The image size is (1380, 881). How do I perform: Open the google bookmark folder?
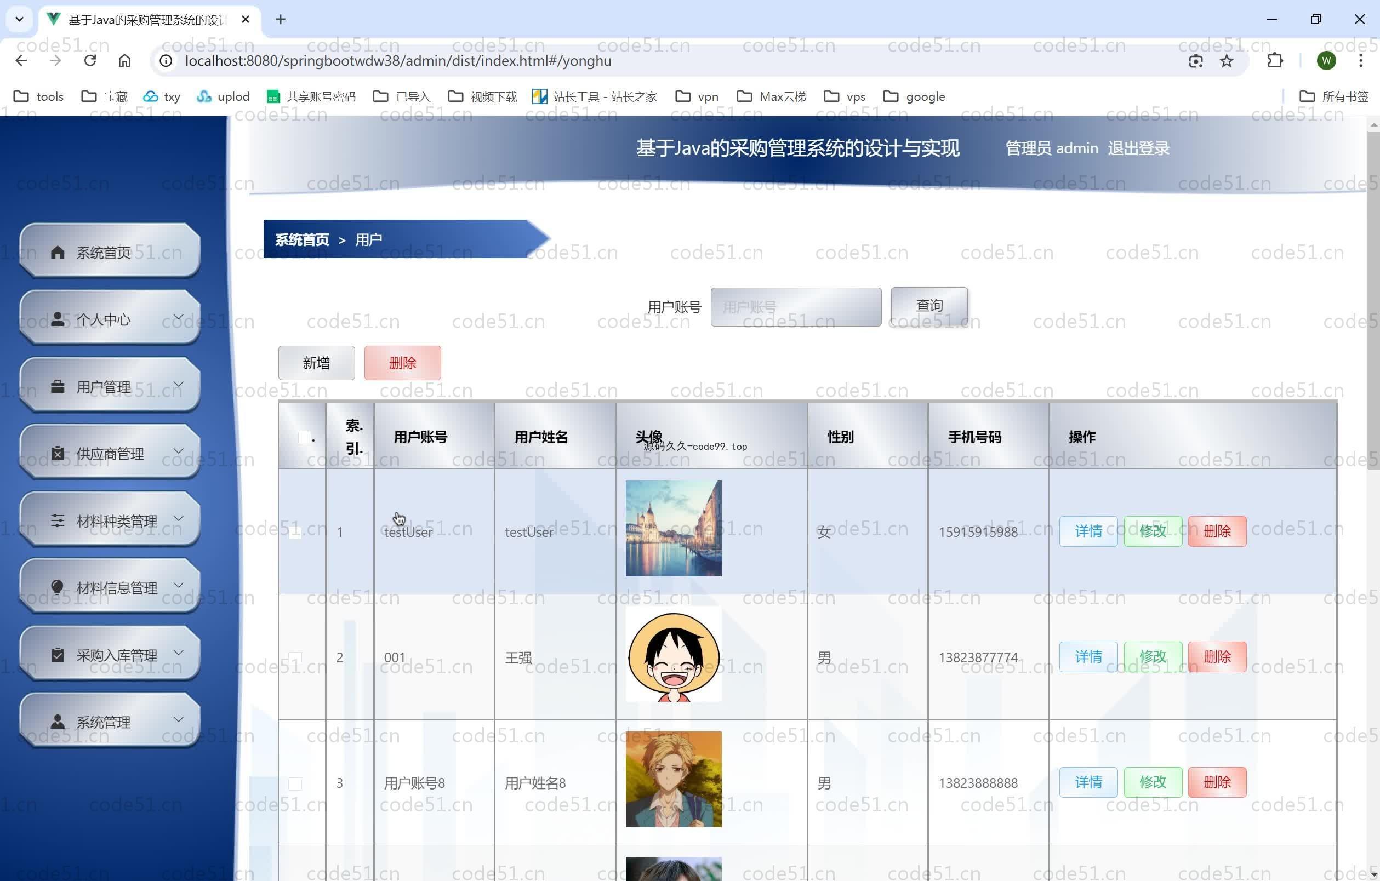pos(914,96)
